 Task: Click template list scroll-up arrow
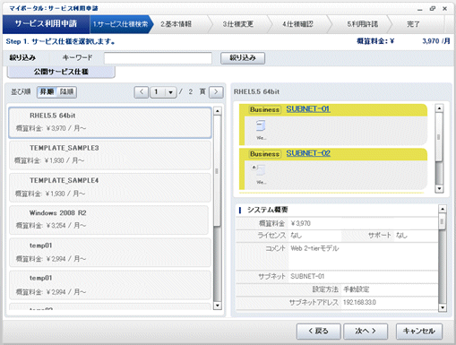point(218,111)
